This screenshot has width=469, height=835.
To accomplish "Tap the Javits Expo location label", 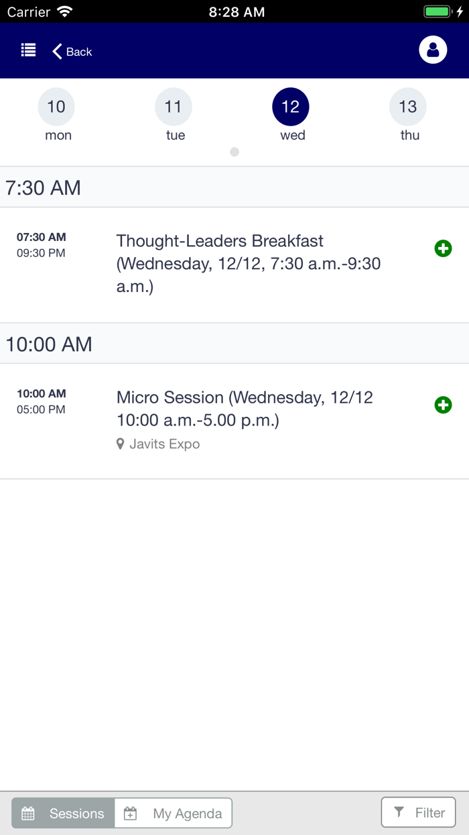I will 164,444.
